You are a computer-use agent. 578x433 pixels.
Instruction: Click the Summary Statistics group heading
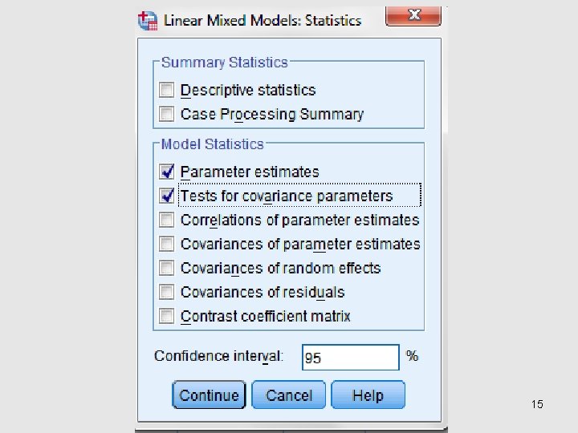click(x=224, y=63)
